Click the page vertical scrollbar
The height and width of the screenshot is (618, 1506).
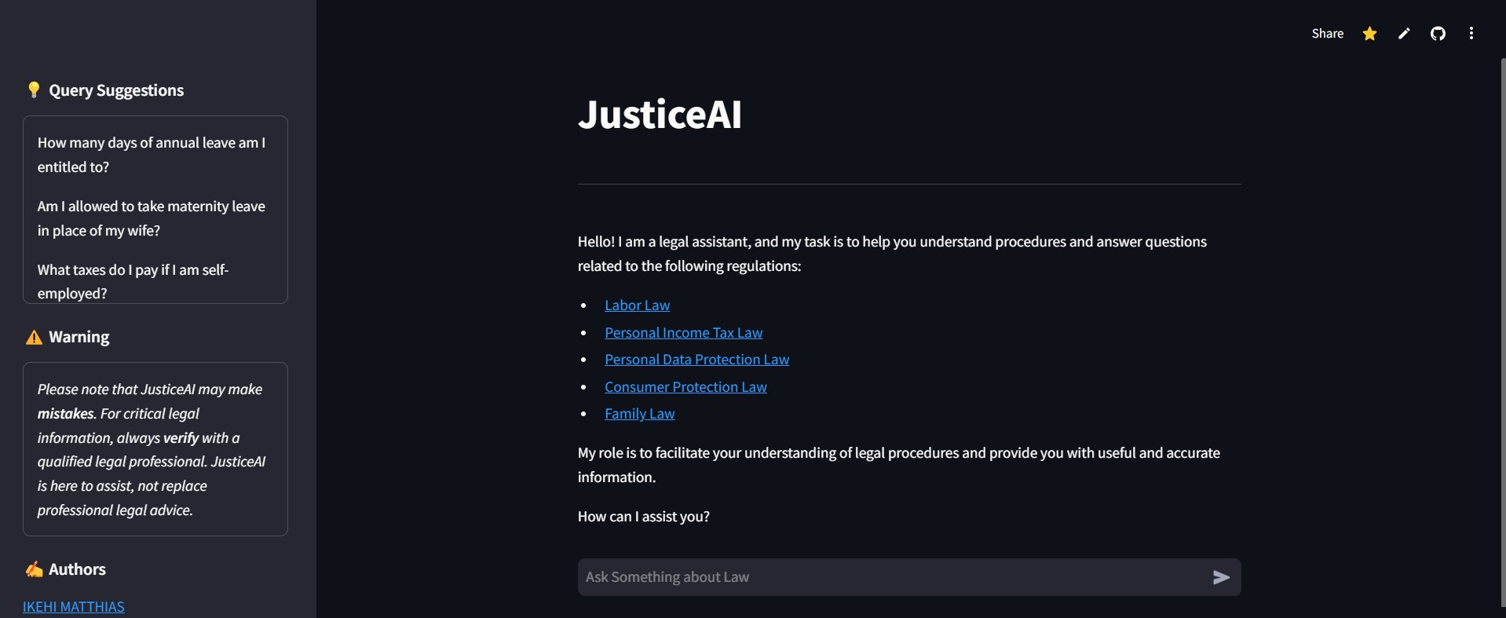tap(1502, 330)
